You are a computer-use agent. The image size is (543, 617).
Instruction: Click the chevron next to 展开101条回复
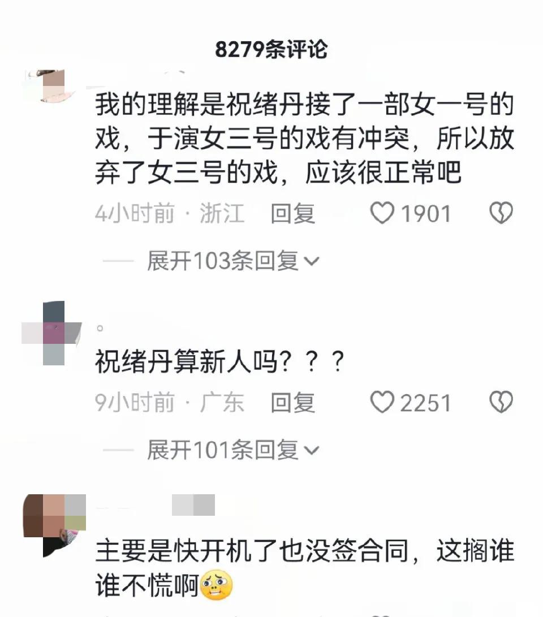pyautogui.click(x=312, y=451)
